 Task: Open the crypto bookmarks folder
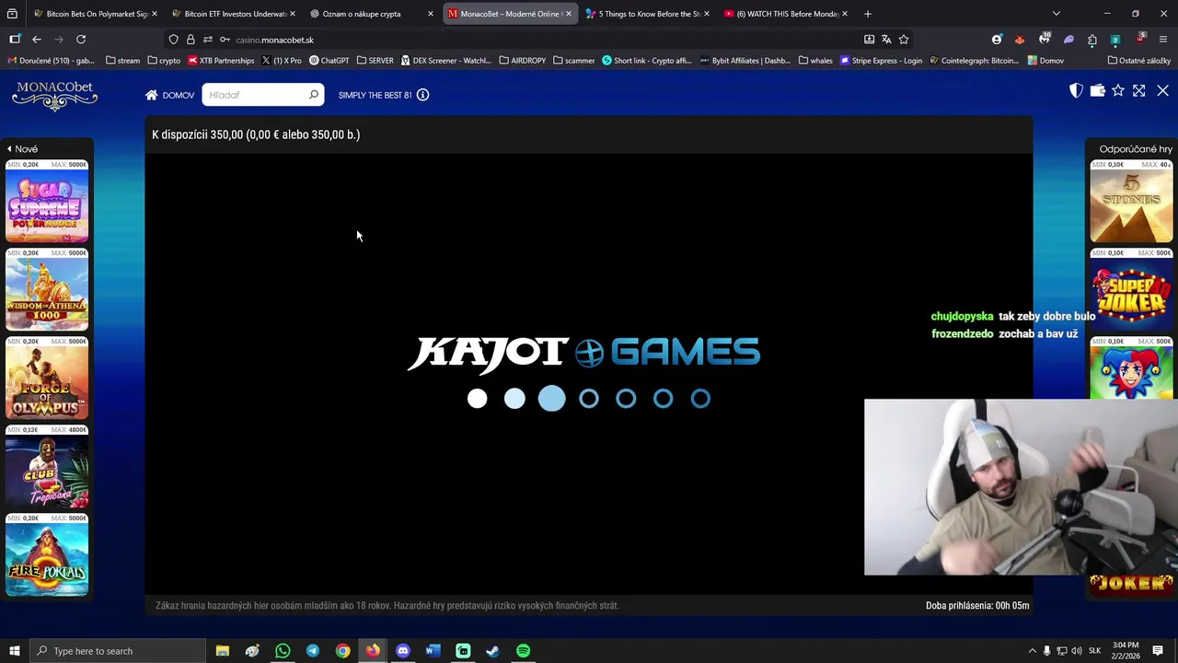[x=164, y=61]
